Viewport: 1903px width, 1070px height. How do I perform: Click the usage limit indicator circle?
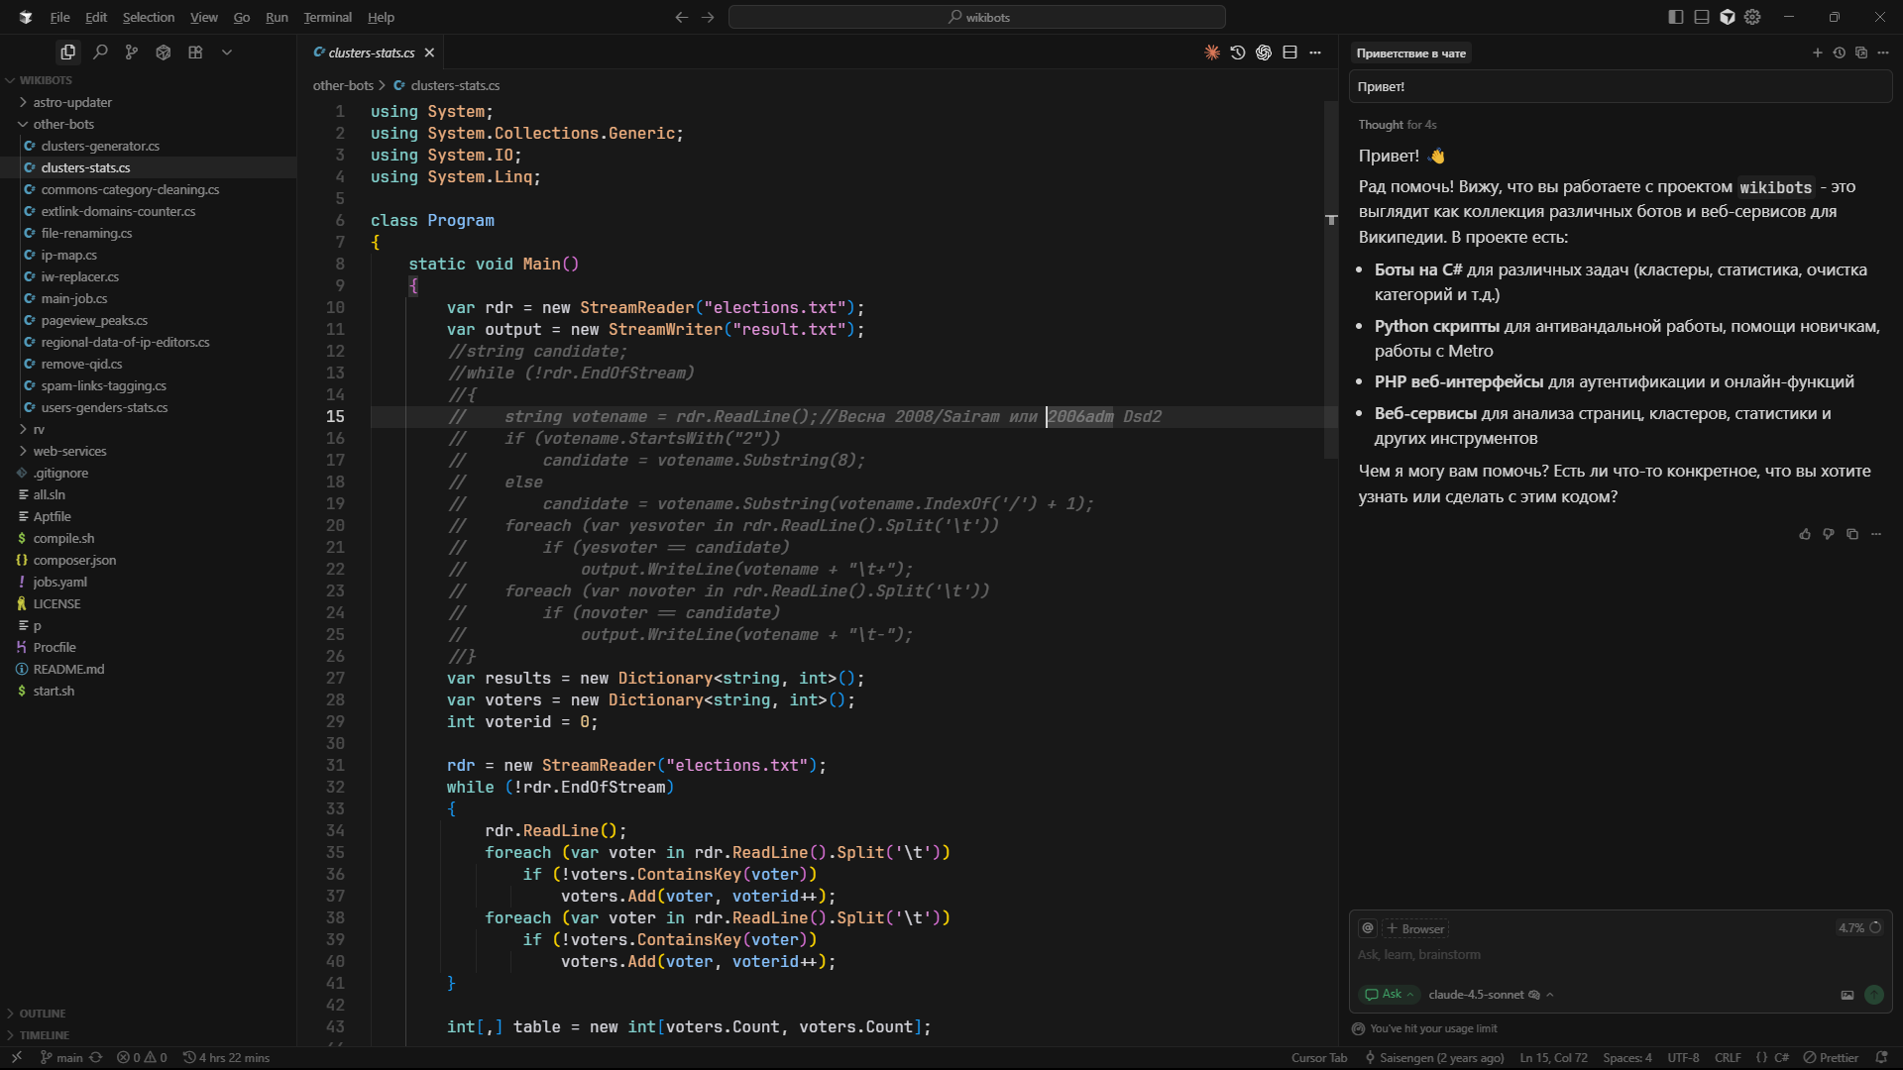(1876, 928)
